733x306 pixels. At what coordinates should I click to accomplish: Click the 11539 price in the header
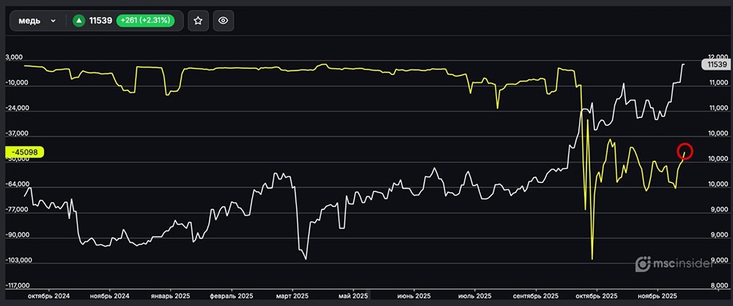coord(100,21)
